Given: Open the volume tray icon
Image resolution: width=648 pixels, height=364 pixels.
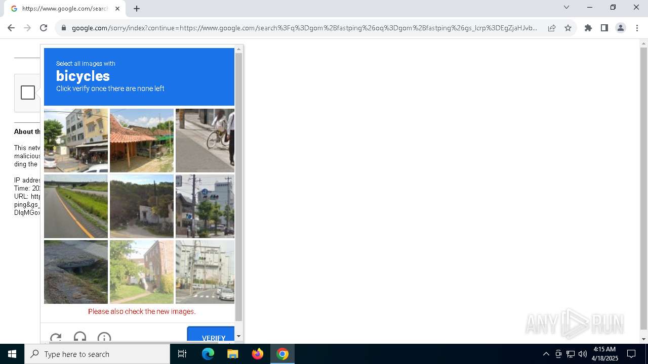Looking at the screenshot, I should coord(583,354).
